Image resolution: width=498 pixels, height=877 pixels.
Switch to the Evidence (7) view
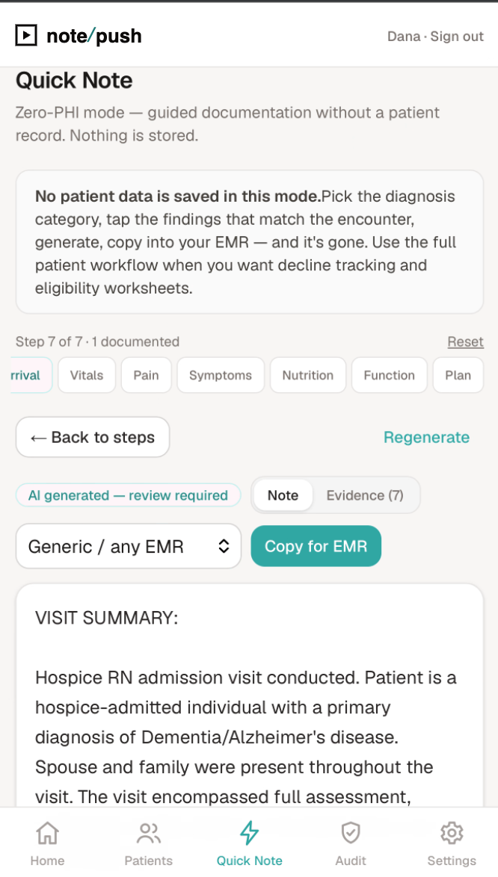coord(365,495)
